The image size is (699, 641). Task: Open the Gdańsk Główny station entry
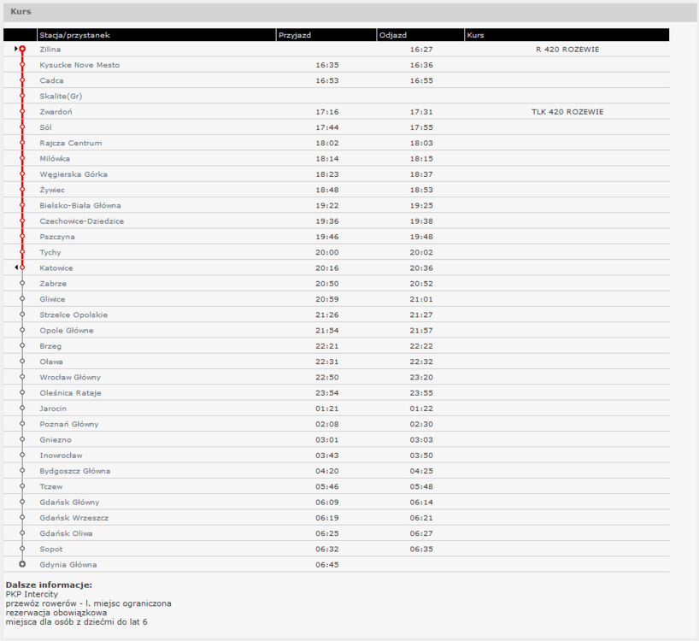coord(69,503)
